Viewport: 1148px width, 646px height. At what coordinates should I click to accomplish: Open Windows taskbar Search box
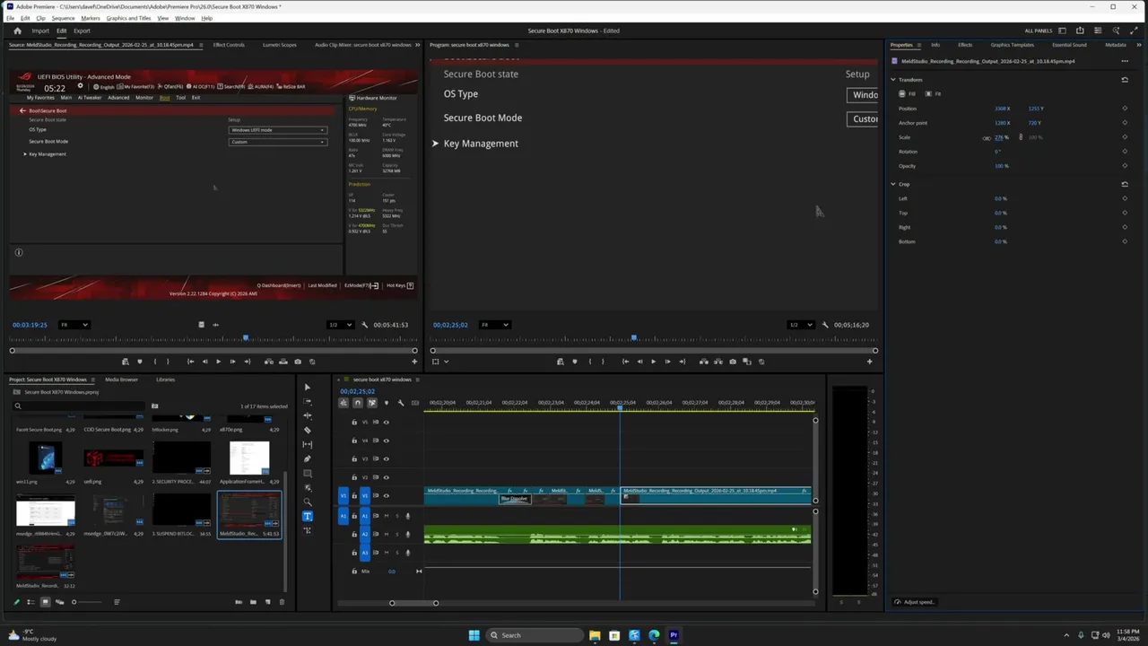pos(533,635)
